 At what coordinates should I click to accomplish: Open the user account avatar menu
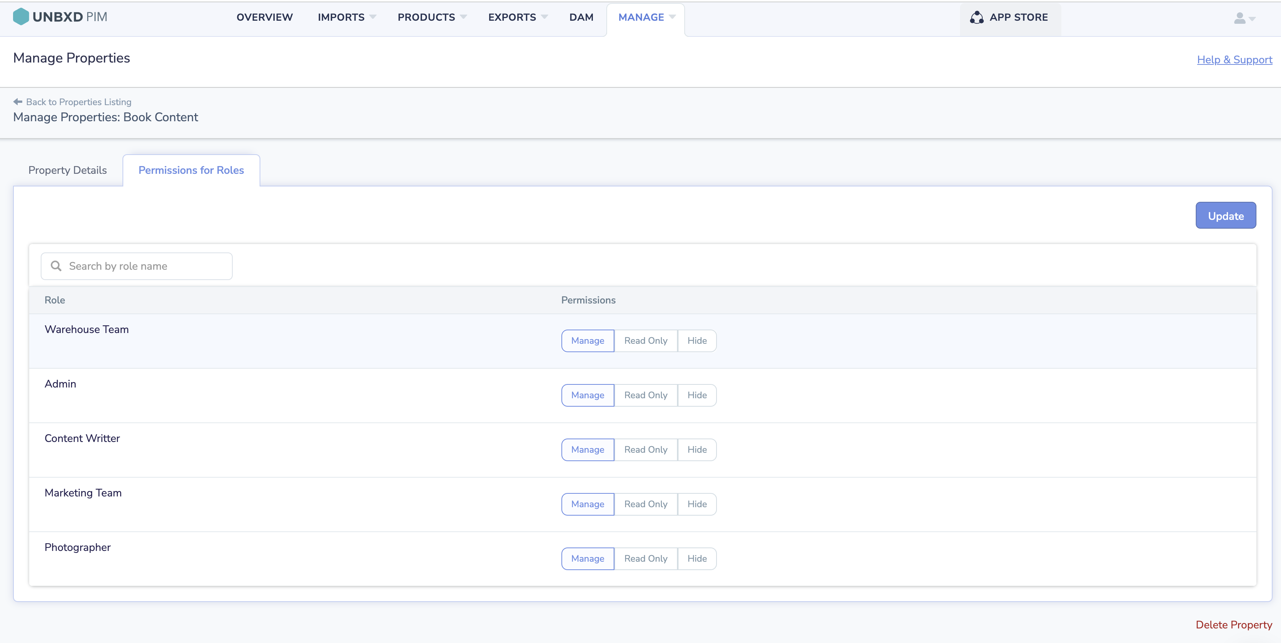click(x=1244, y=18)
